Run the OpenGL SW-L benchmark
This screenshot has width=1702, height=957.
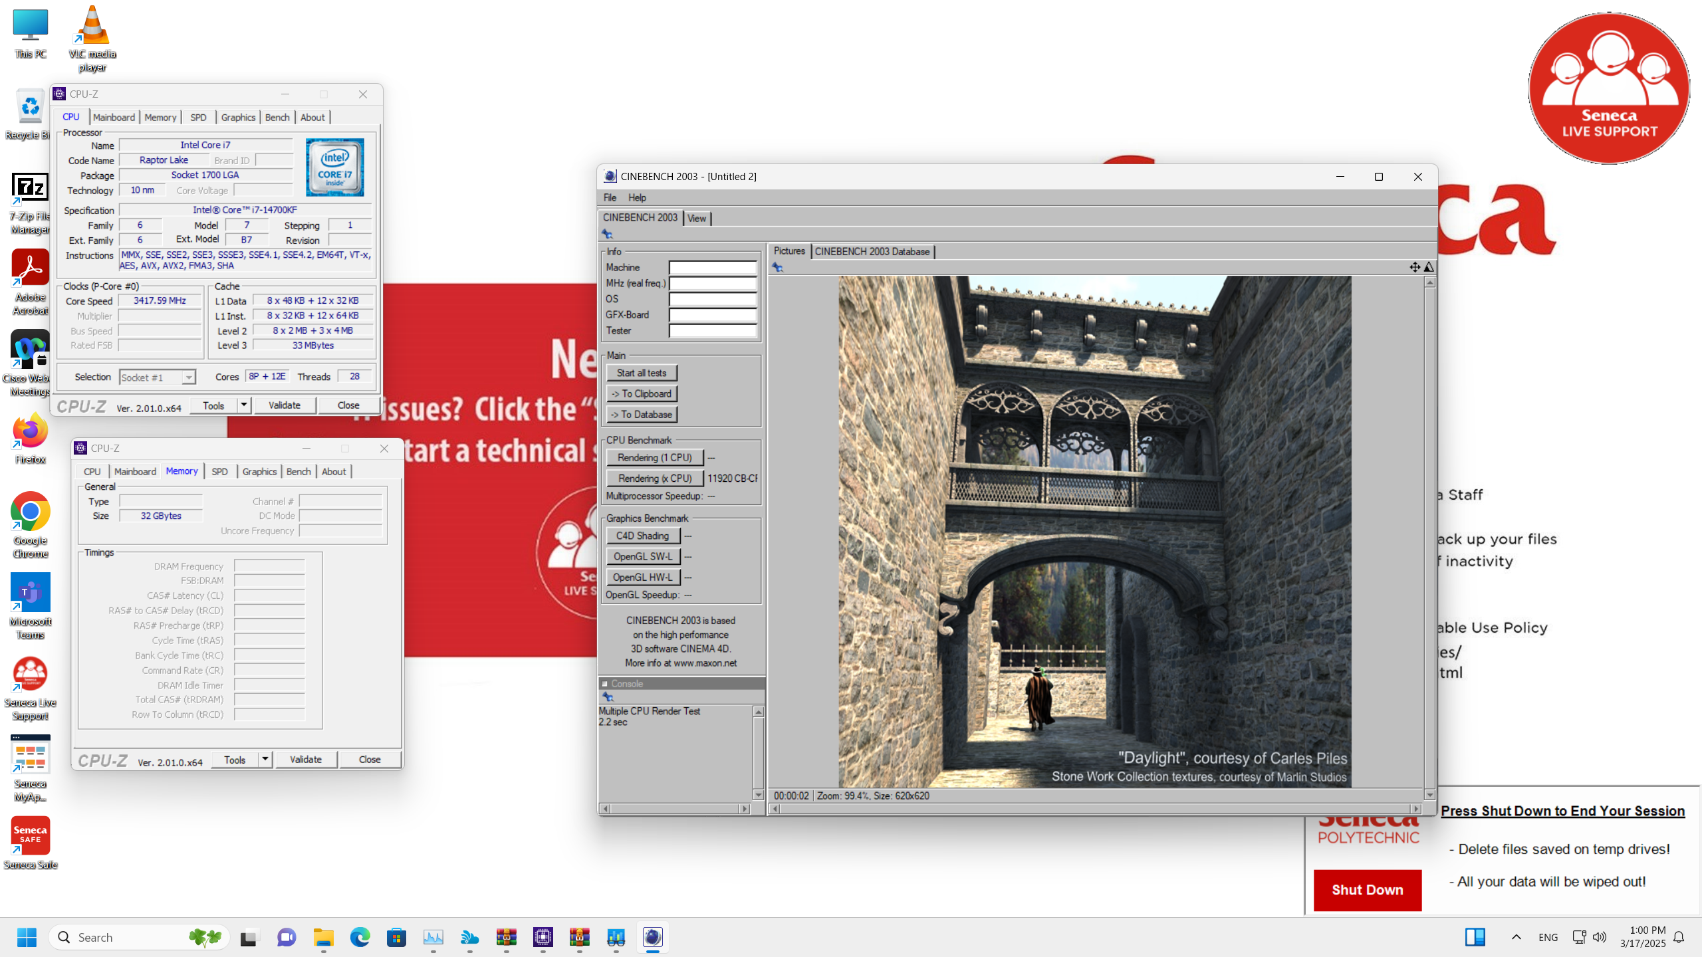coord(642,556)
